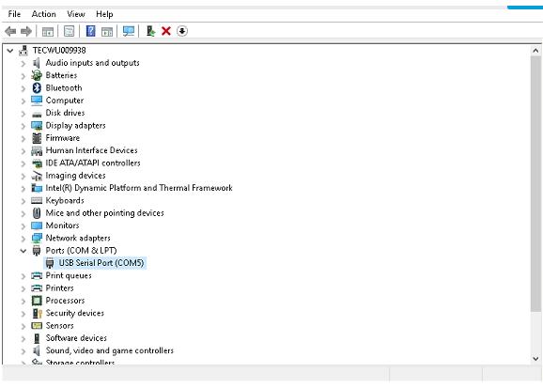Disable device with the down-arrow circle icon
The height and width of the screenshot is (388, 543).
[x=182, y=31]
